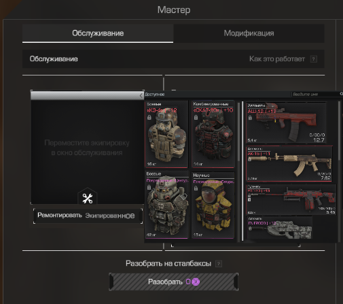
Task: Select the heavy Боевые armor suit thumbnail
Action: point(166,205)
